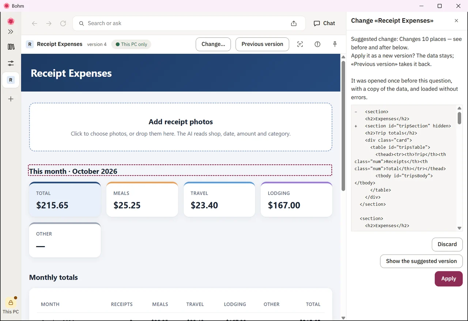This screenshot has height=321, width=468.
Task: Click the Change... button
Action: (x=213, y=44)
